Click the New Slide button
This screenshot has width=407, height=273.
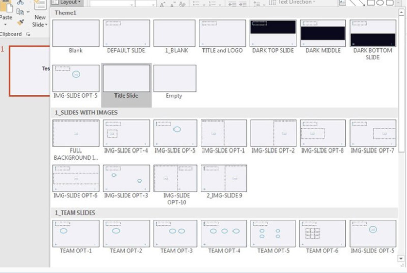(x=40, y=14)
